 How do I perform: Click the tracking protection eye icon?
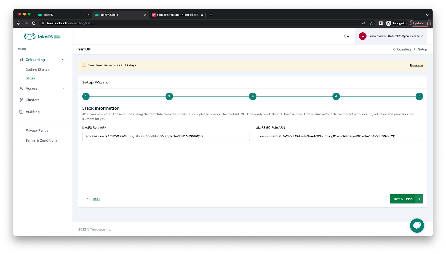[x=364, y=23]
